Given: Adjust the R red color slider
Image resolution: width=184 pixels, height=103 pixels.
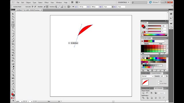Looking at the screenshot, I should click(x=154, y=26).
